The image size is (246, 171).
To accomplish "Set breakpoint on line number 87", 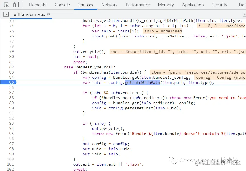I will [x=12, y=93].
